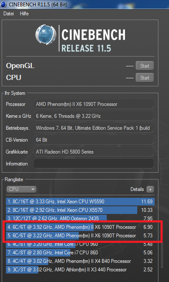Click the Details label in Rangliste

pos(137,189)
